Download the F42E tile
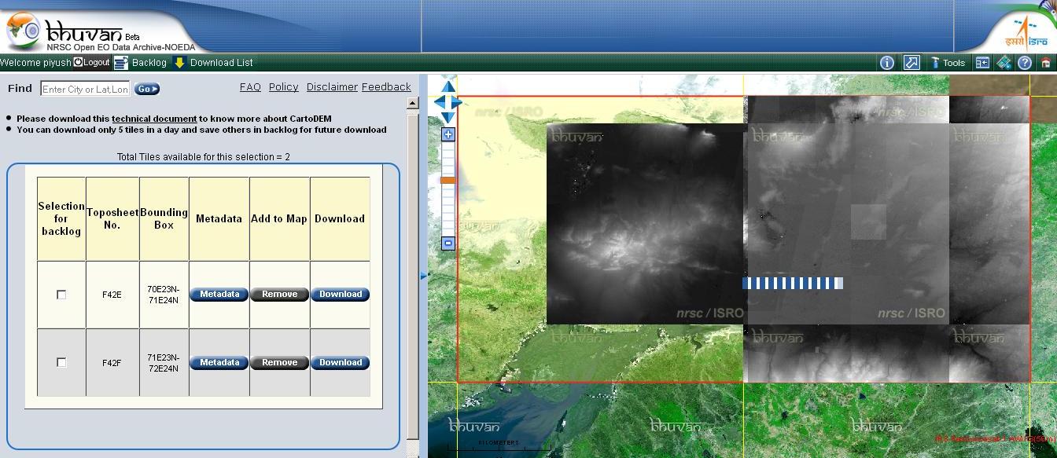Screen dimensions: 1057x458 click(340, 295)
